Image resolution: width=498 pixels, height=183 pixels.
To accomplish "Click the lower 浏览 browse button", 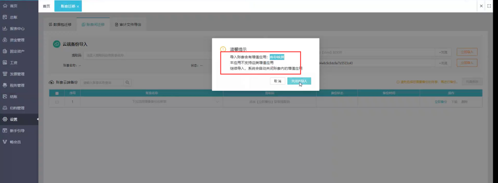I will [443, 63].
